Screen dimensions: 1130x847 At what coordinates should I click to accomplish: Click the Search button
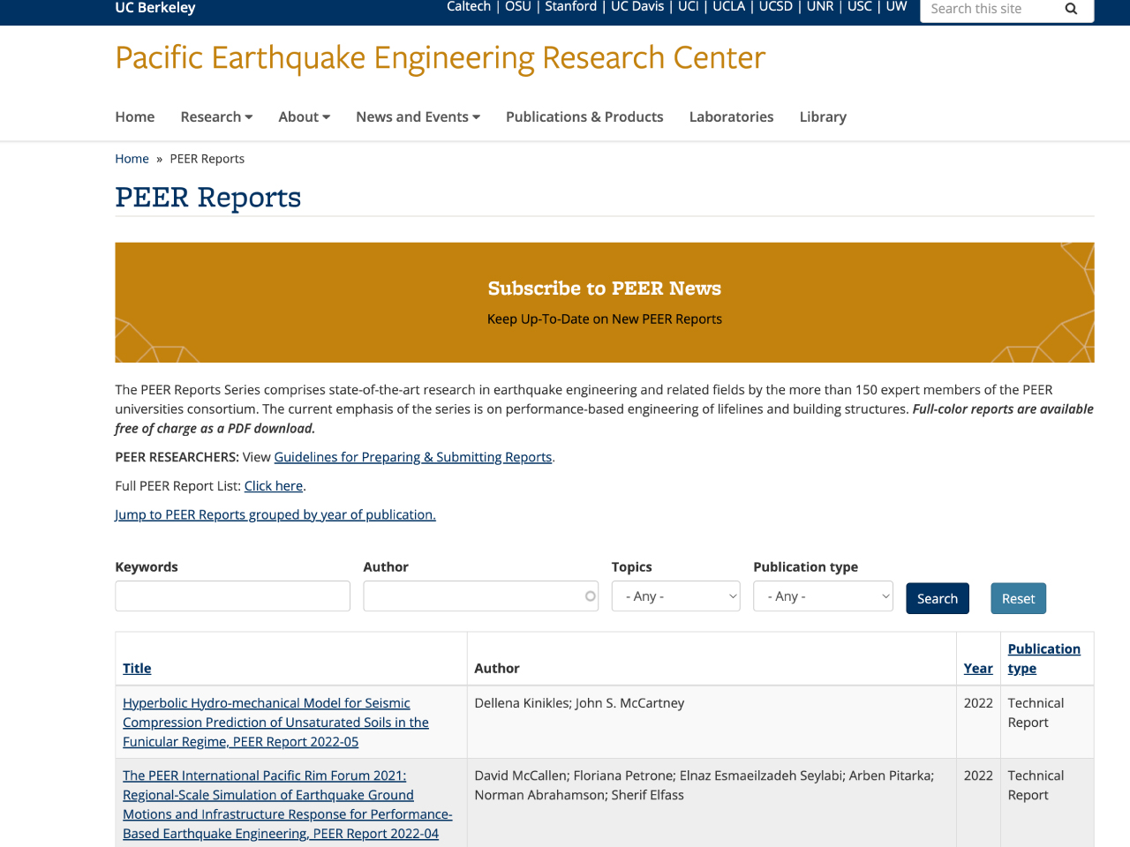[x=938, y=598]
